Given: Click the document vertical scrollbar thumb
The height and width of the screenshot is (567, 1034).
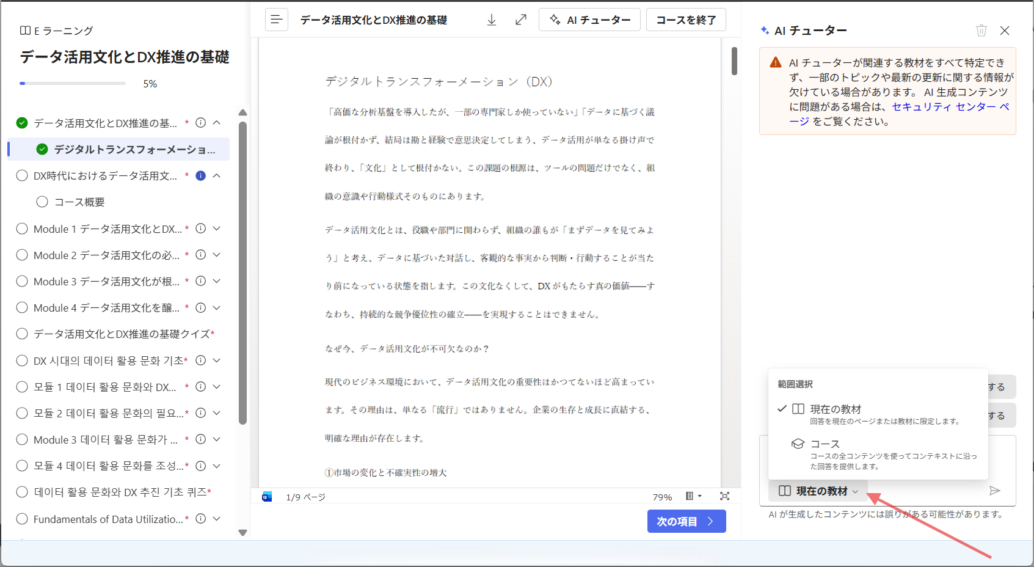Looking at the screenshot, I should point(734,61).
